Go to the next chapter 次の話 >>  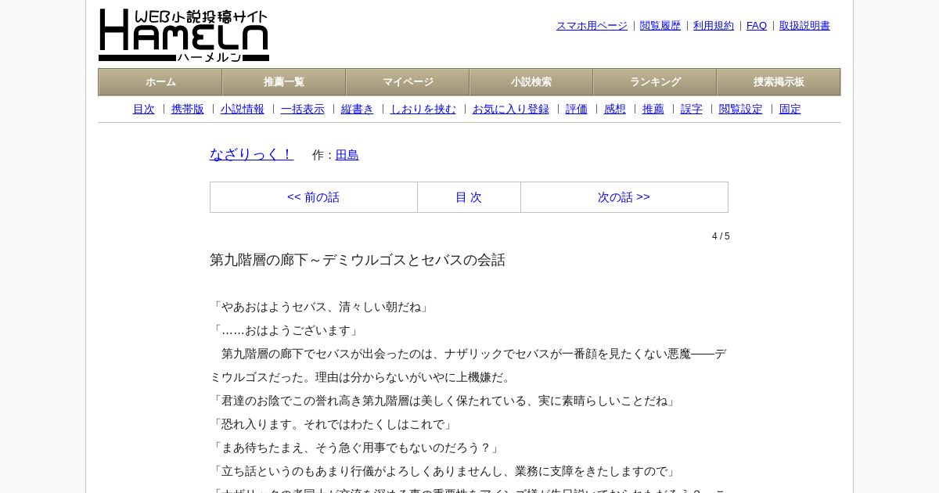tap(624, 197)
